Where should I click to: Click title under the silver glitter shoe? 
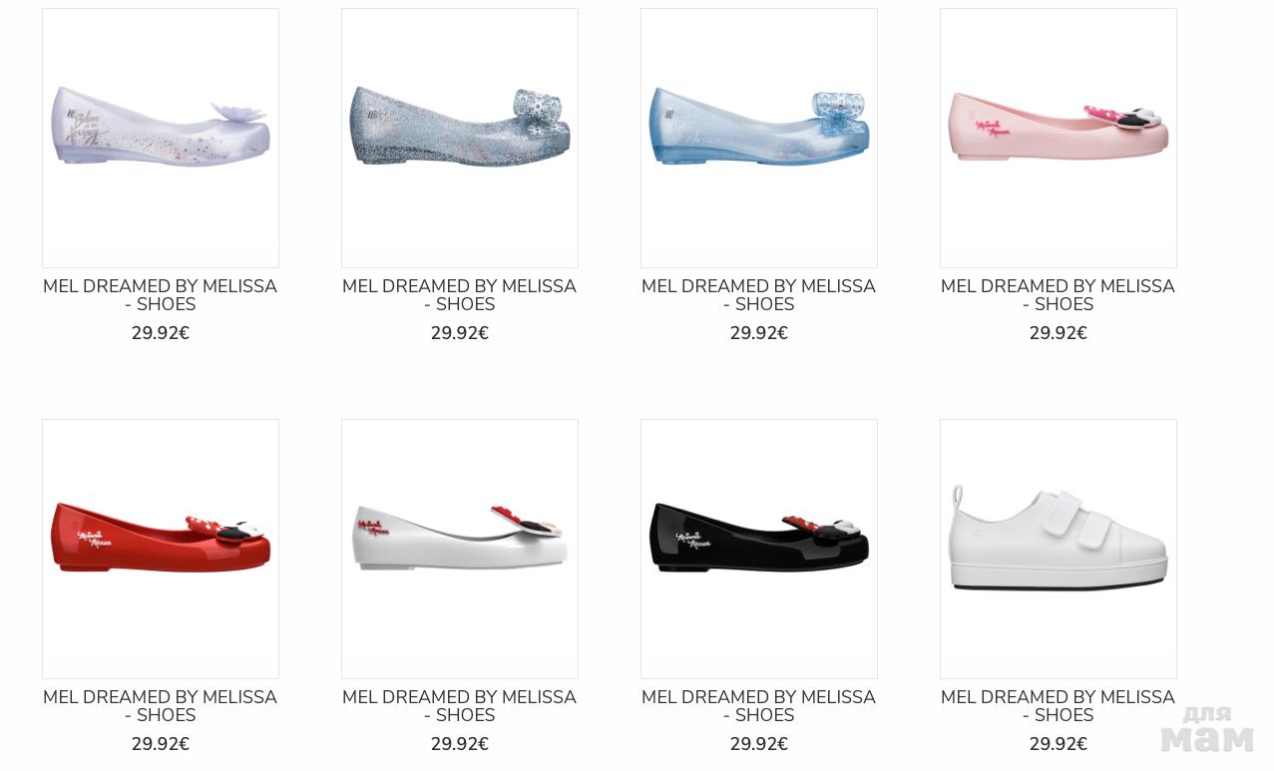click(460, 295)
